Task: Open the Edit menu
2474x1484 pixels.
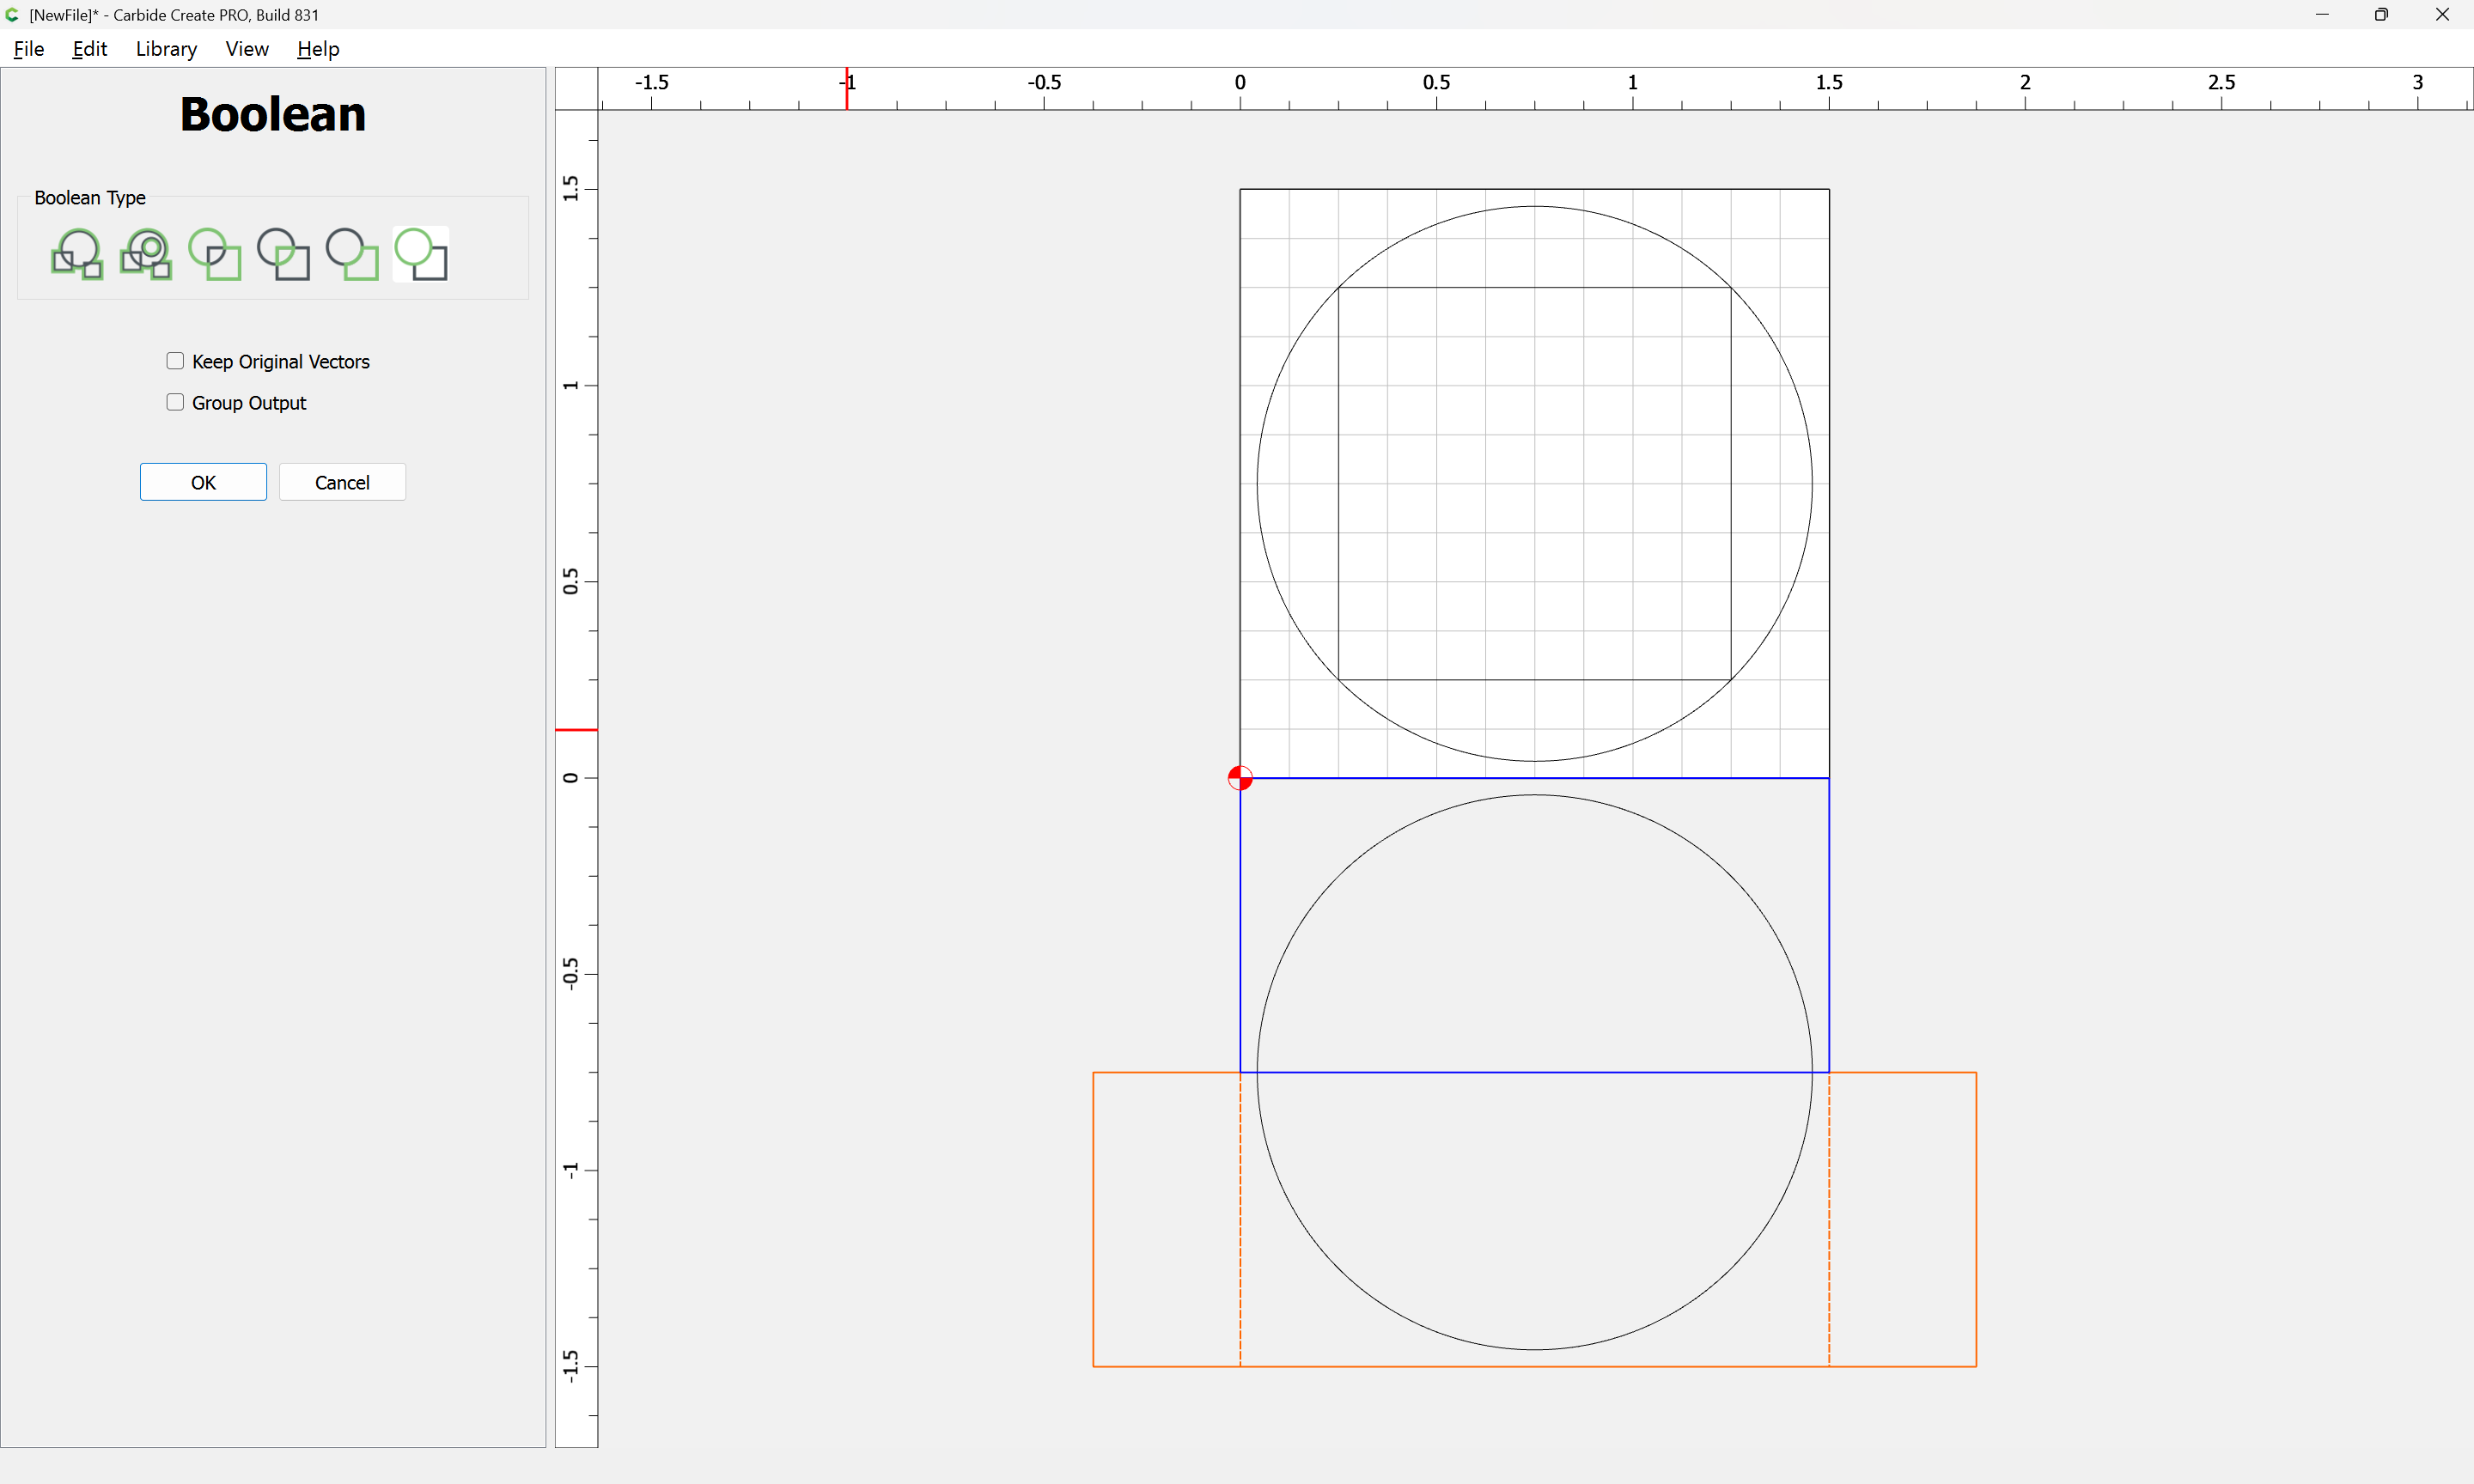Action: coord(89,49)
